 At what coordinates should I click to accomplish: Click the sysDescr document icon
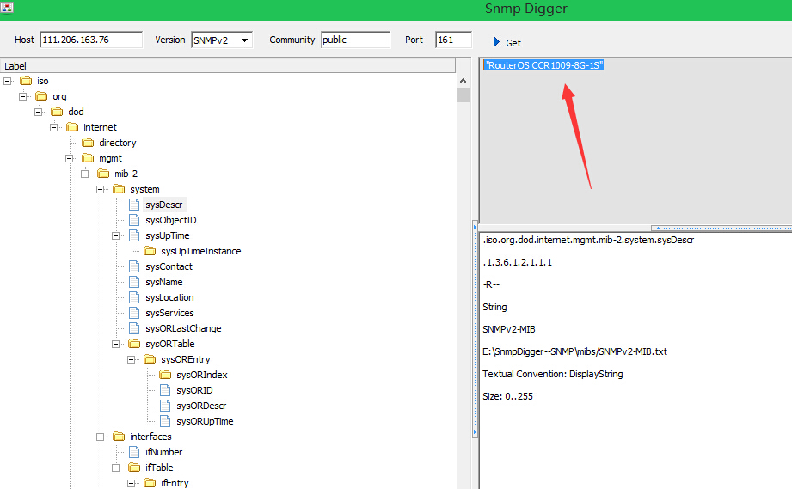point(134,205)
